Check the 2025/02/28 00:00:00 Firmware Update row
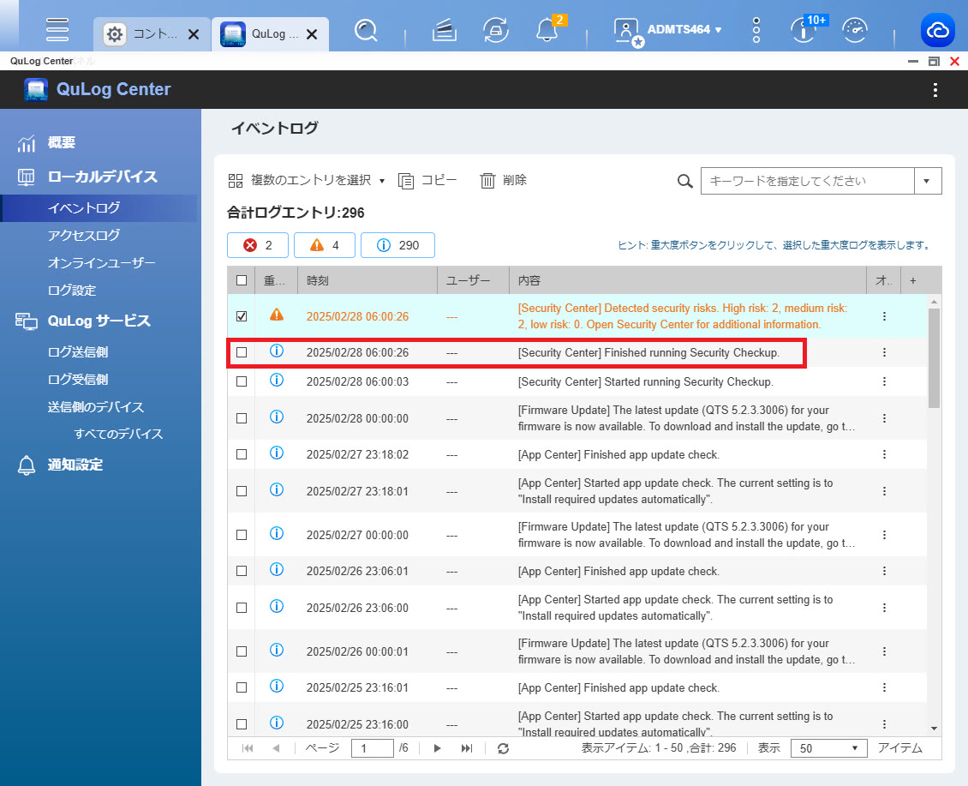The height and width of the screenshot is (786, 968). click(242, 418)
